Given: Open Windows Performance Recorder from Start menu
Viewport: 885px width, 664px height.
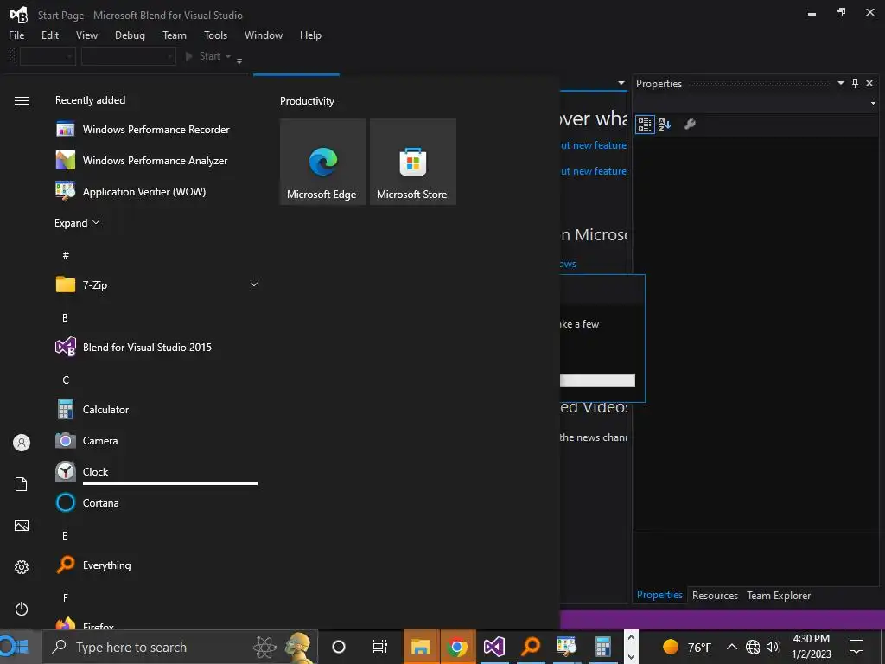Looking at the screenshot, I should click(x=156, y=130).
